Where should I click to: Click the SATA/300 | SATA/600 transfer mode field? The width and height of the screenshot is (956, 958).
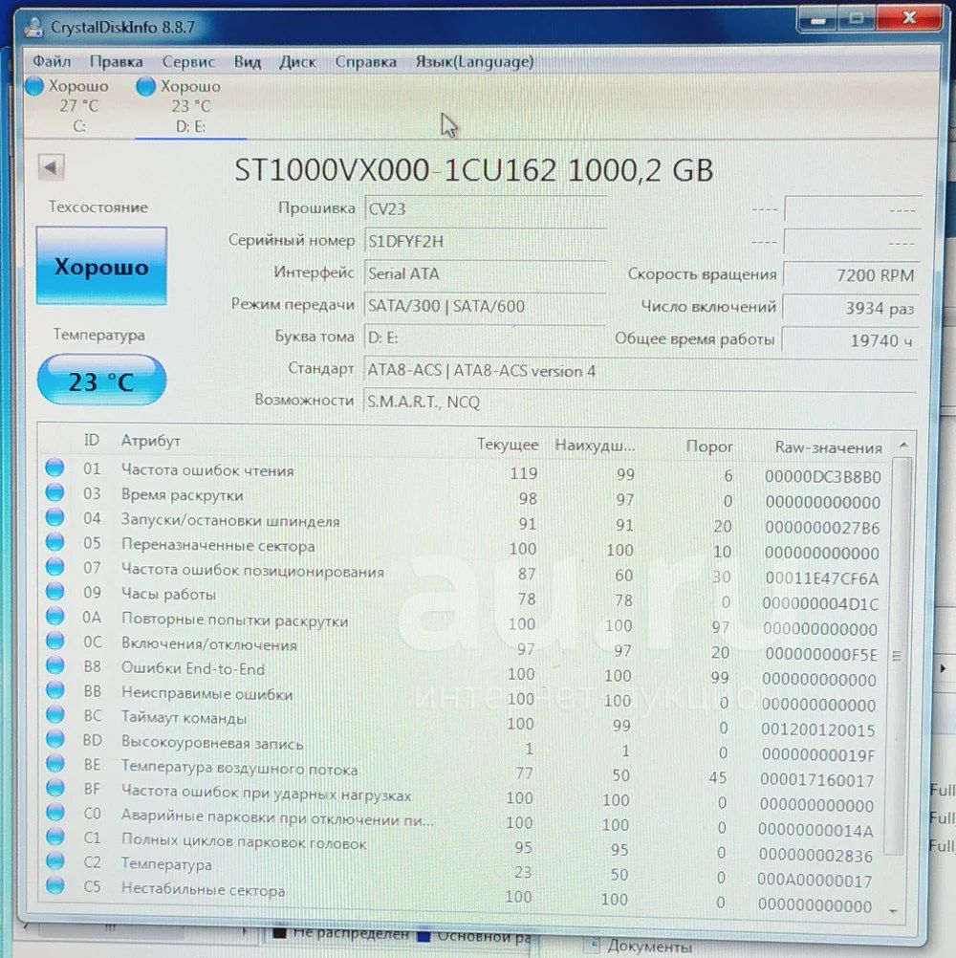coord(486,306)
